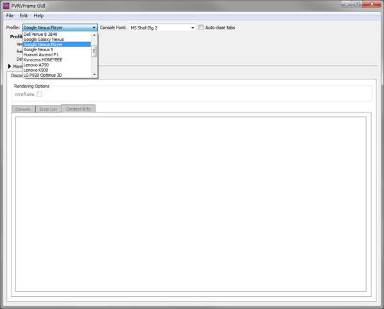Choose Google Nexus Player in list
Viewport: 384px width, 309px height.
(57, 44)
